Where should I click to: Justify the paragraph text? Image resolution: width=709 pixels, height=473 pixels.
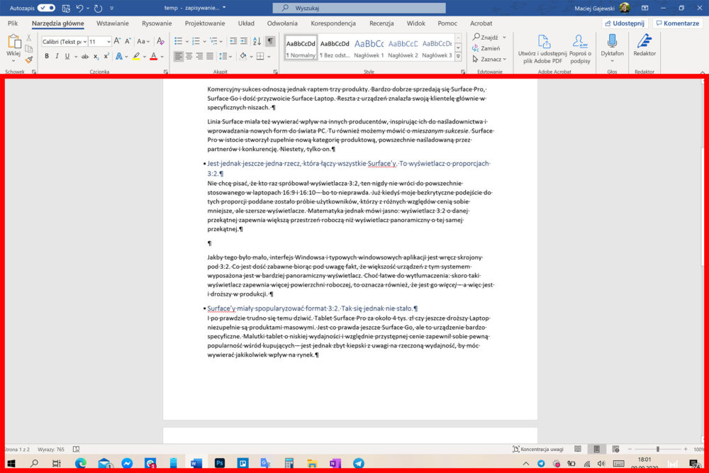pos(210,56)
